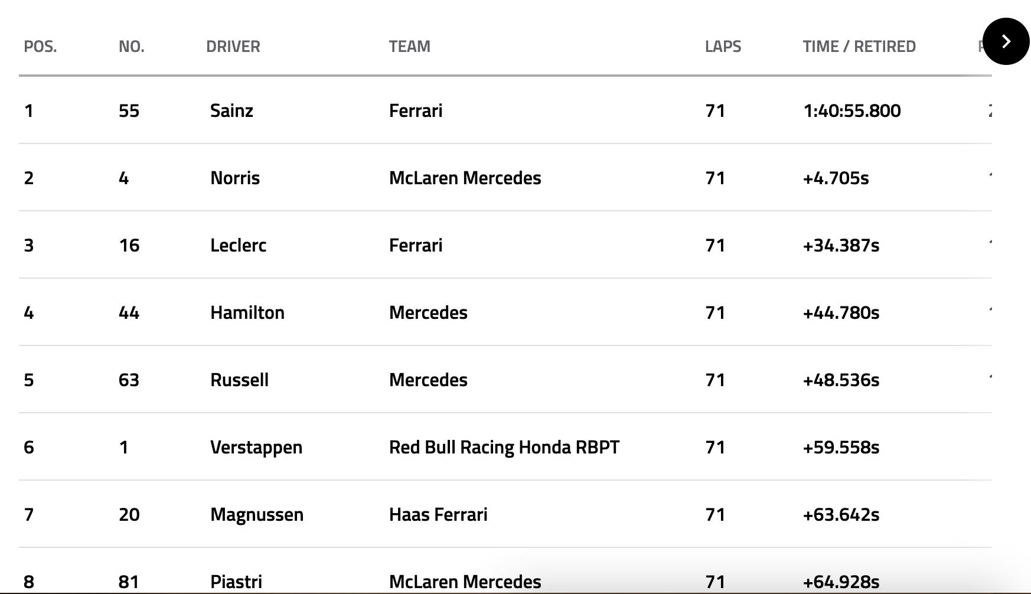1031x594 pixels.
Task: Click the POS. column header
Action: tap(40, 47)
